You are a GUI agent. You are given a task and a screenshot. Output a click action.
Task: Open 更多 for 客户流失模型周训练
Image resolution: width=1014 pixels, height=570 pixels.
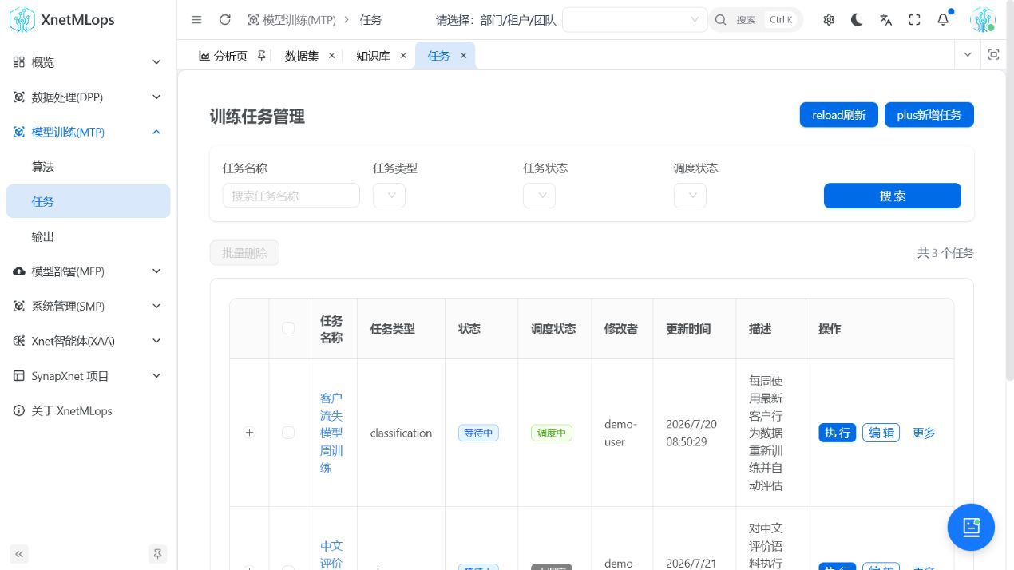[924, 433]
